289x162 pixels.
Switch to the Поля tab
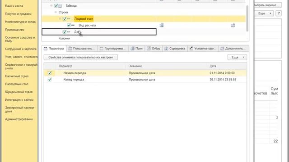137,49
